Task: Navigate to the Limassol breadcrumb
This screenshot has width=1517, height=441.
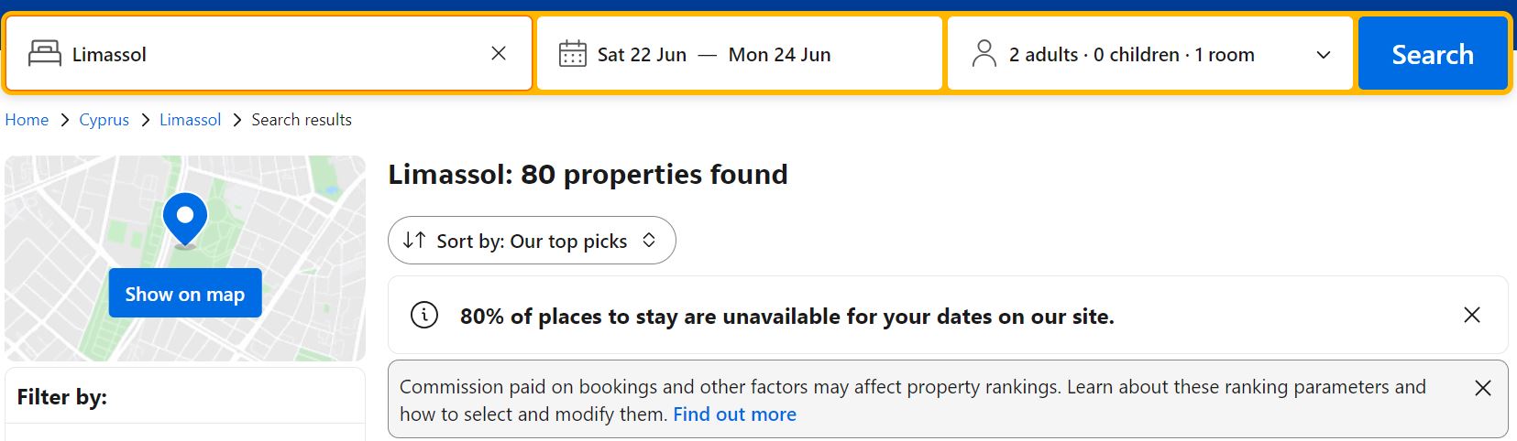Action: click(190, 120)
